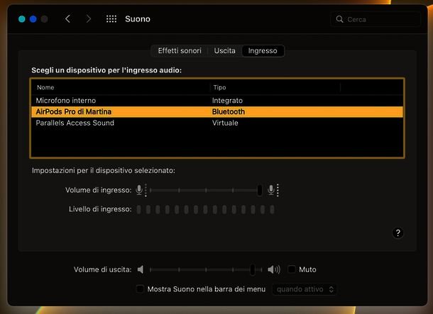Click the Integrato type cell
The width and height of the screenshot is (433, 314).
click(227, 101)
